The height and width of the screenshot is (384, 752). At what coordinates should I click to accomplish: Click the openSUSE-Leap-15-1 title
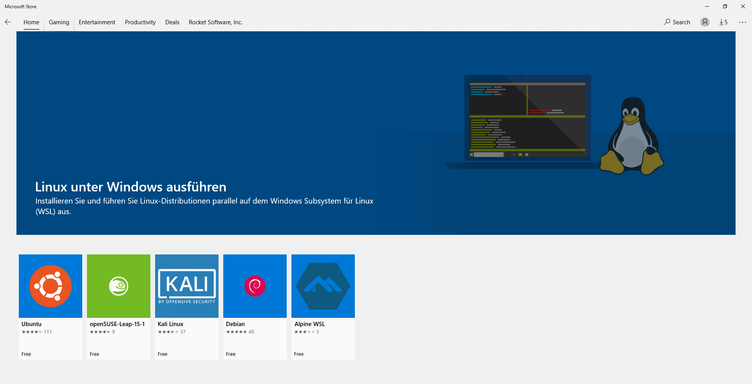(x=117, y=324)
